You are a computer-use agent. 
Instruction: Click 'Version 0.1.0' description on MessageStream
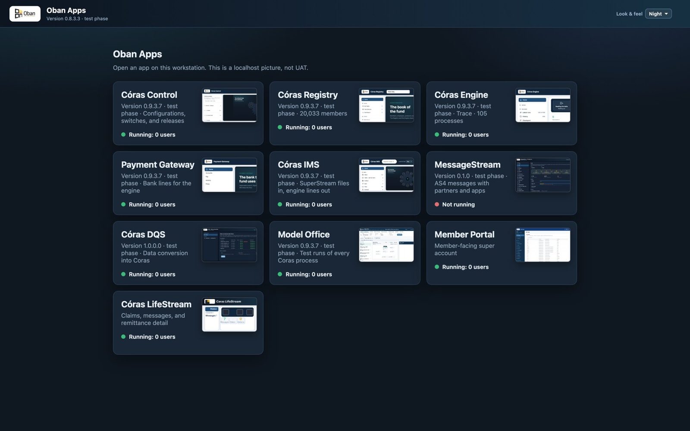(x=471, y=183)
